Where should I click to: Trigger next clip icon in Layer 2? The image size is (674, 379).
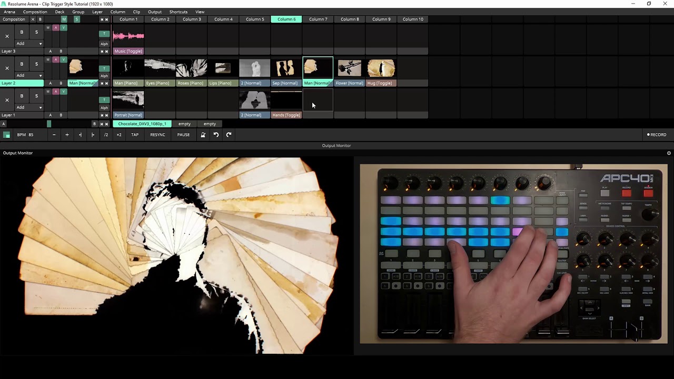click(x=106, y=83)
